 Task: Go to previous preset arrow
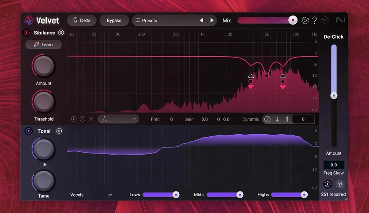[x=201, y=20]
